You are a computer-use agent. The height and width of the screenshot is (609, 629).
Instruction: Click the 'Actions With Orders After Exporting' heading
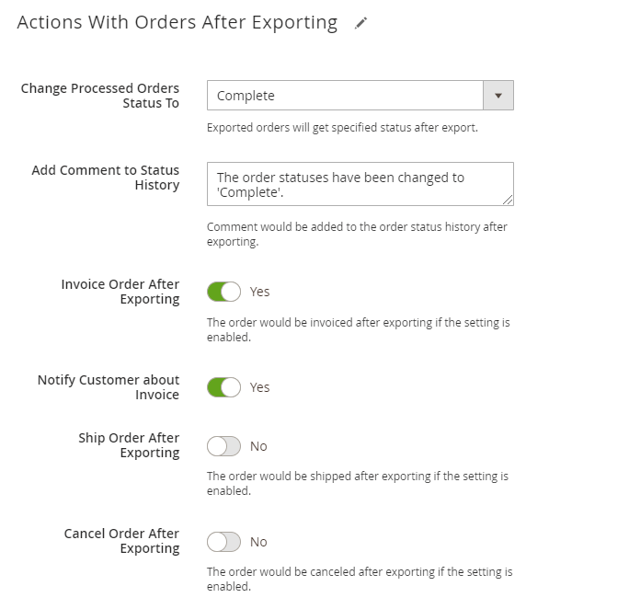(x=177, y=23)
